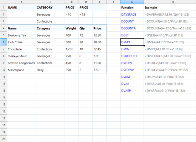The image size is (196, 142).
Task: Select the Scottish Longbreads cell
Action: pos(21,63)
